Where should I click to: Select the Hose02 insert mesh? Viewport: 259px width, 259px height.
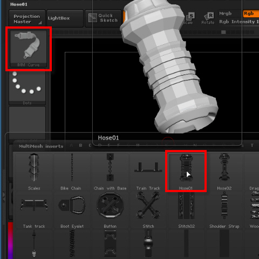click(x=224, y=172)
